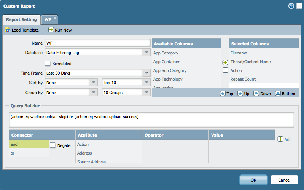The image size is (304, 190).
Task: Select the Source Address attribute
Action: [91, 161]
